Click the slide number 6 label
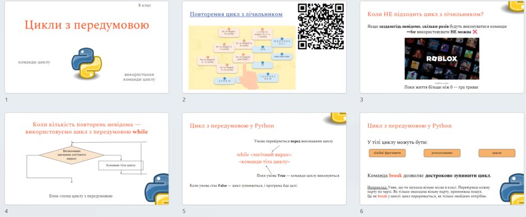The image size is (526, 217). [x=361, y=211]
